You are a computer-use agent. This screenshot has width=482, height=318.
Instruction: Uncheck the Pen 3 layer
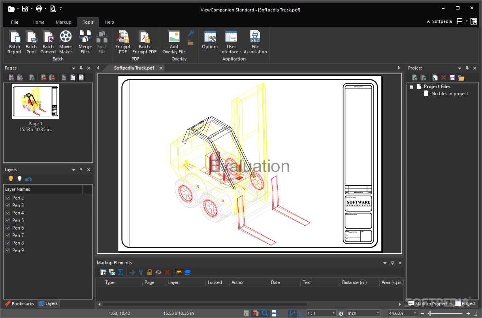pos(8,205)
